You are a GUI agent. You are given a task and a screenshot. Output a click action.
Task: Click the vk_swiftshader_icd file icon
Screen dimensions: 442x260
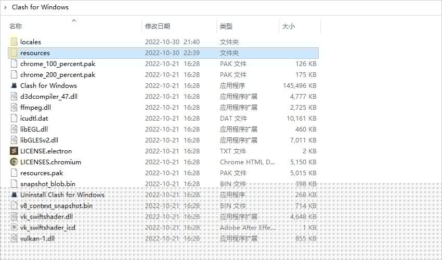pyautogui.click(x=14, y=228)
